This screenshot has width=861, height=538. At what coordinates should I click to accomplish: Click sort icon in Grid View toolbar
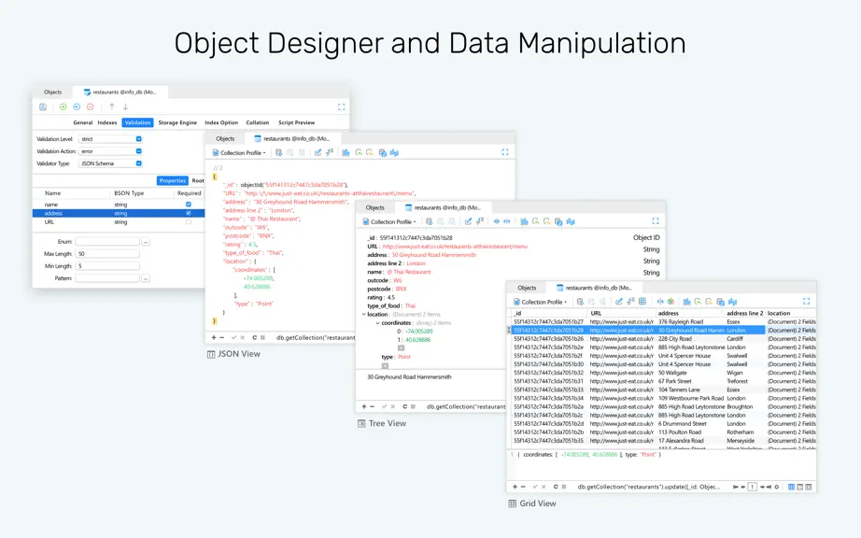click(x=630, y=302)
